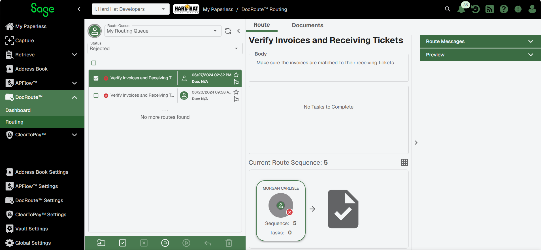Expand the Route Messages panel

click(x=480, y=41)
